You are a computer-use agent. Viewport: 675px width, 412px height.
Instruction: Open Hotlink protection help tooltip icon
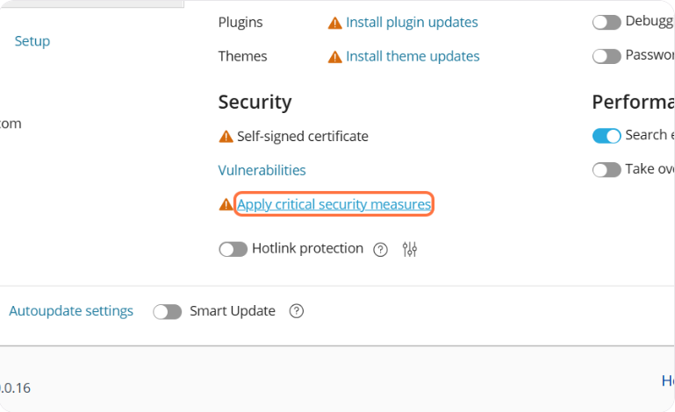point(380,249)
